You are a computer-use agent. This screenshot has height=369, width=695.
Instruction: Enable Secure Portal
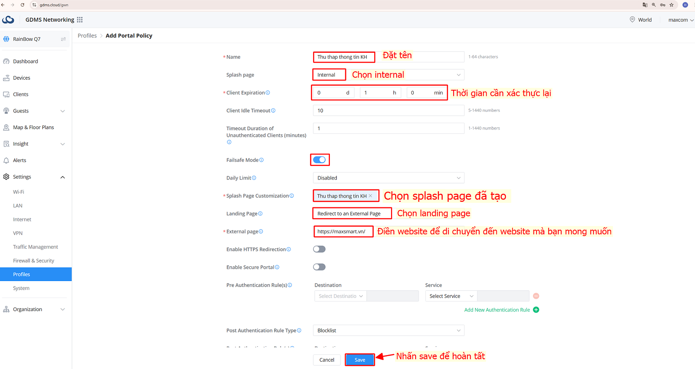coord(319,267)
